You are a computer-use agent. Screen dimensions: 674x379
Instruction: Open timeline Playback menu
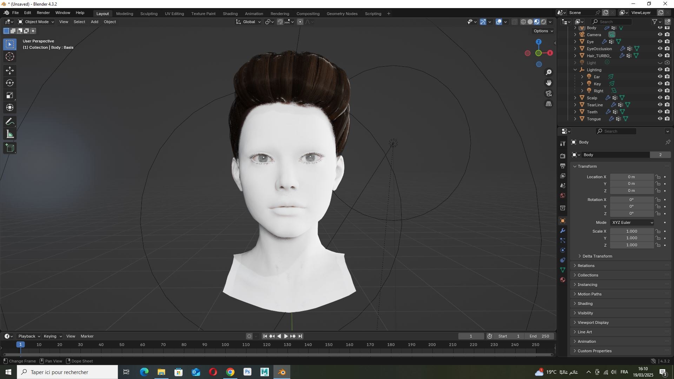[x=29, y=336]
